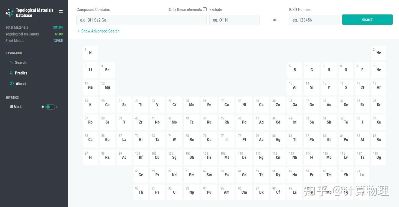Open the About navigation item

click(21, 84)
